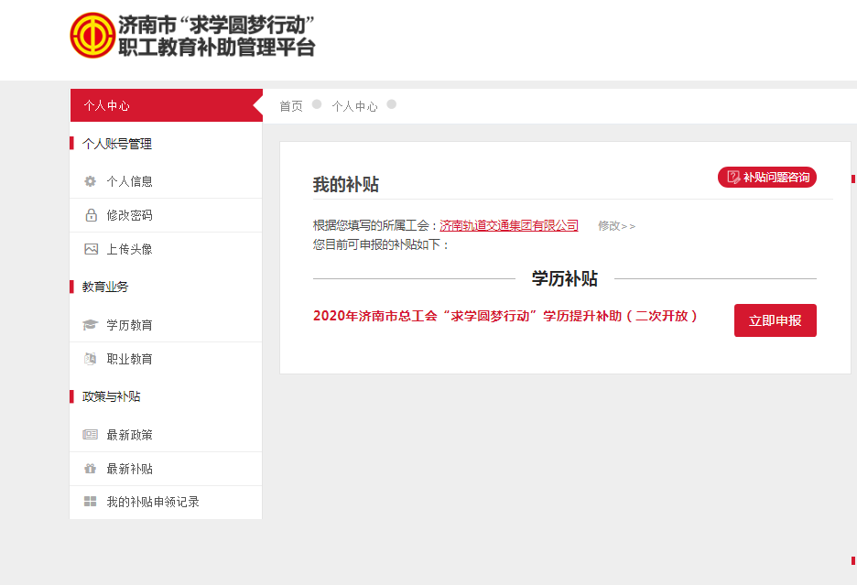Click the platform logo emblem in header

pyautogui.click(x=92, y=36)
